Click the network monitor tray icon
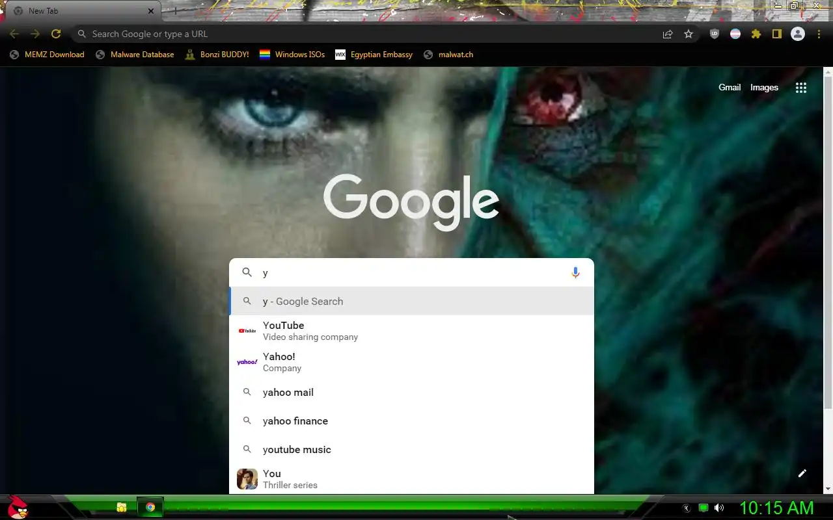Screen dimensions: 833x520 click(x=703, y=508)
